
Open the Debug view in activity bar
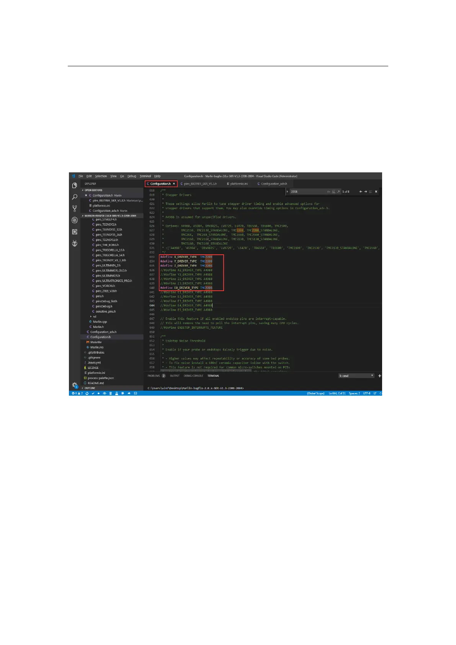click(x=75, y=220)
